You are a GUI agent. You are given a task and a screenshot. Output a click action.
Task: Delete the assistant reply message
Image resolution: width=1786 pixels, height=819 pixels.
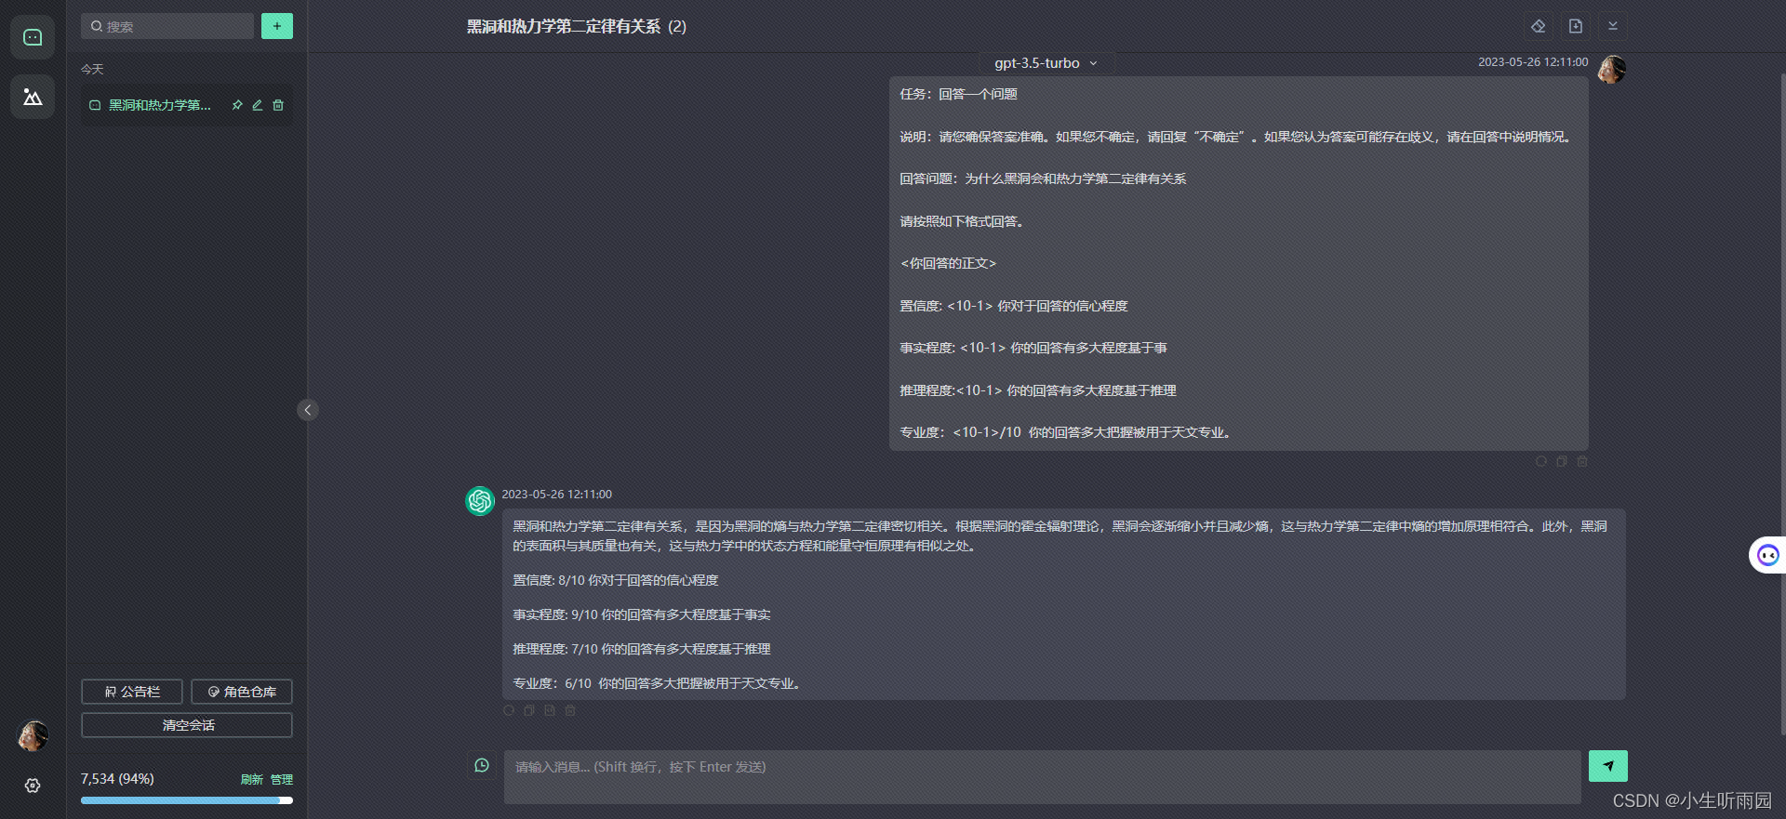pyautogui.click(x=570, y=710)
